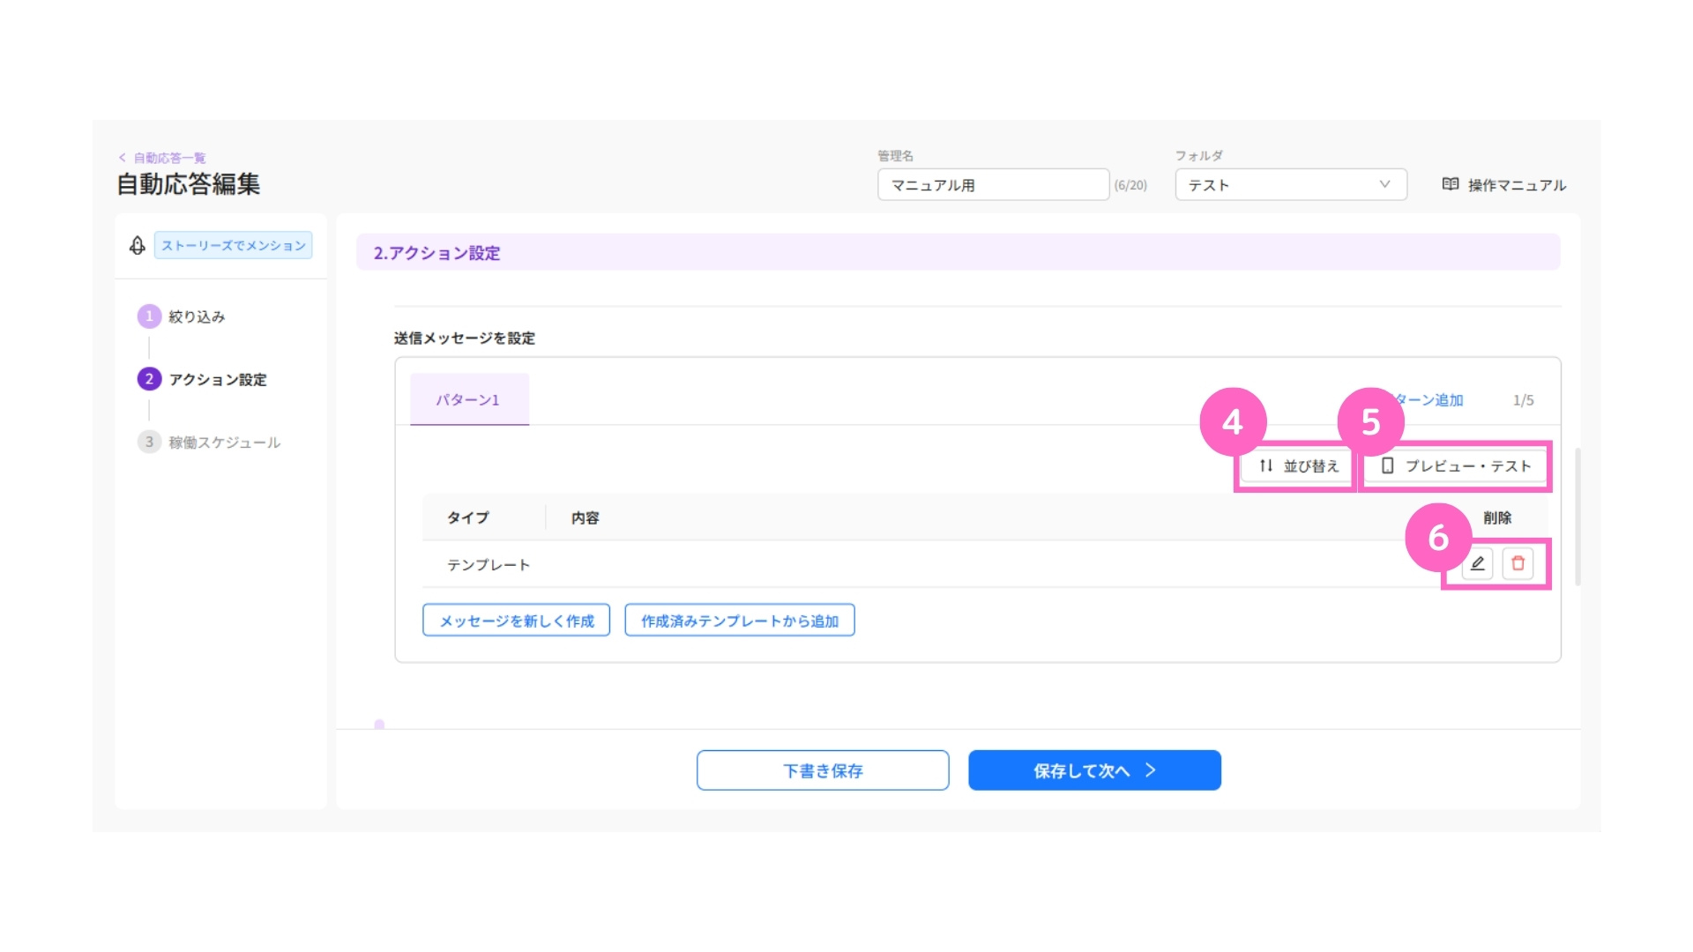Click the パターン追加 link

coord(1428,400)
